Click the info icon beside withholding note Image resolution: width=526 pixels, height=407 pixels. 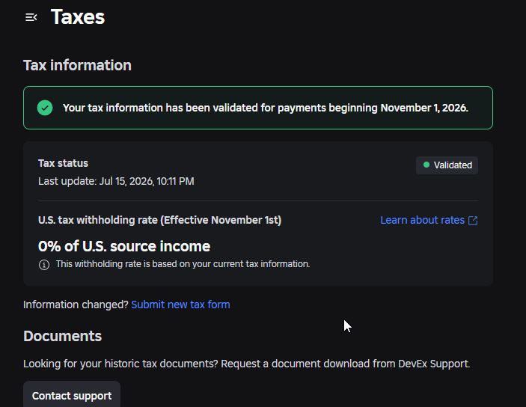click(x=44, y=265)
